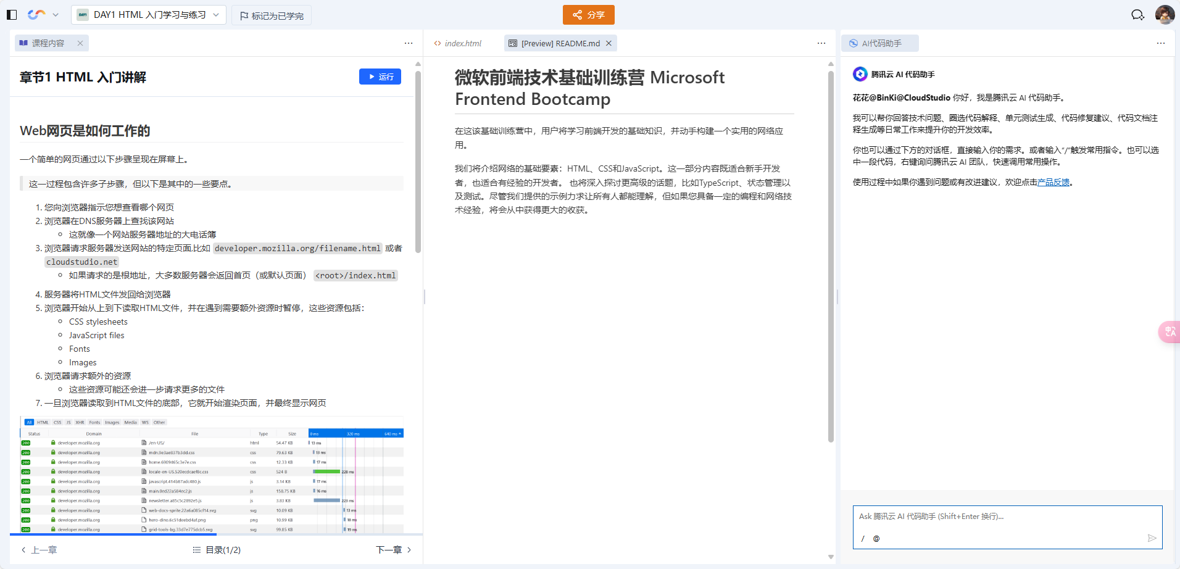Click the right chevron beside 下一章
Viewport: 1180px width, 569px height.
click(x=409, y=550)
